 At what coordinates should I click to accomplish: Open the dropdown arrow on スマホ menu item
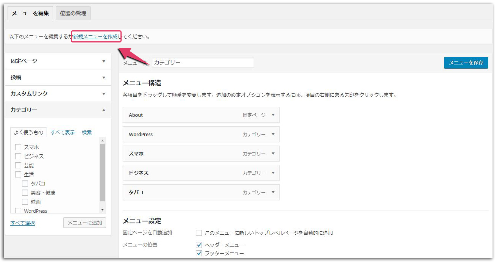pyautogui.click(x=274, y=154)
